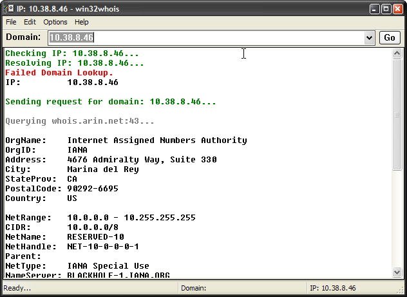Image resolution: width=407 pixels, height=297 pixels.
Task: Open the Options menu
Action: [55, 22]
